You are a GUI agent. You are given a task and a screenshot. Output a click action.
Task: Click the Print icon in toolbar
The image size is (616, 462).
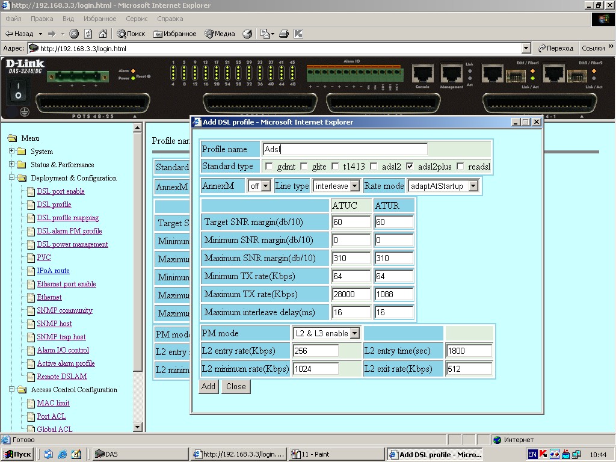point(284,34)
